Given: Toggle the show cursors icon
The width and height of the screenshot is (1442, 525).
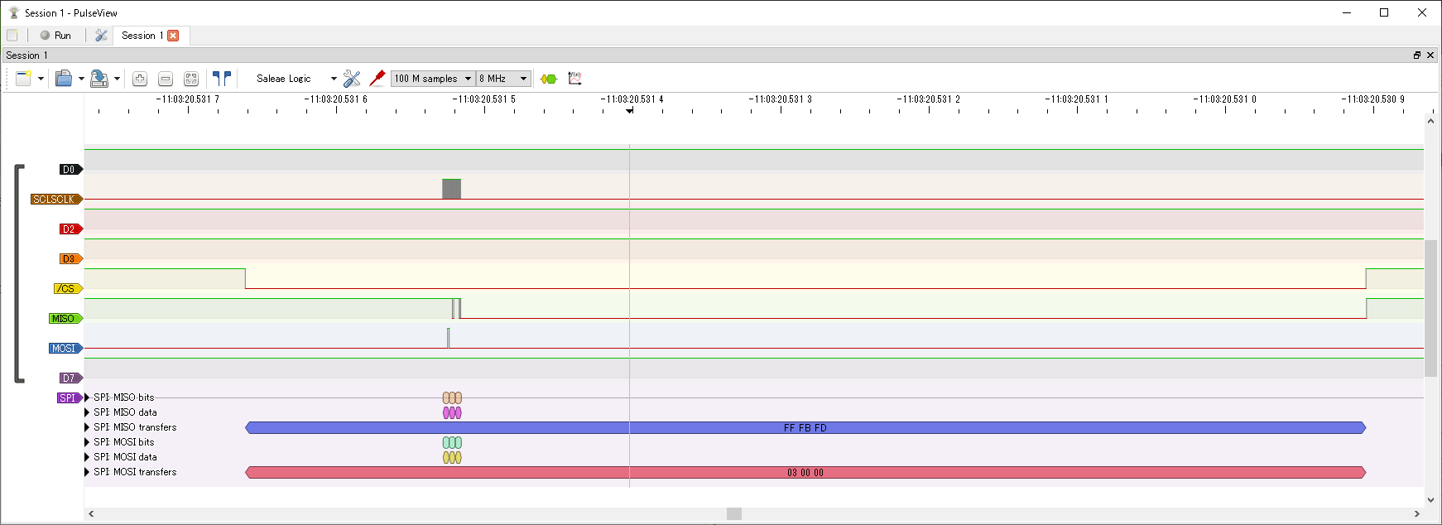Looking at the screenshot, I should 222,79.
